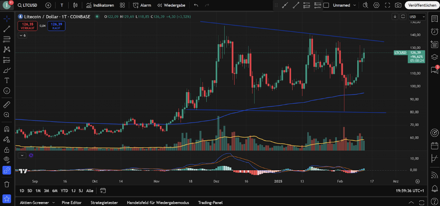Expand the collapsed indicator legend showing 6
Screen dimensions: 440x206
coord(23,35)
